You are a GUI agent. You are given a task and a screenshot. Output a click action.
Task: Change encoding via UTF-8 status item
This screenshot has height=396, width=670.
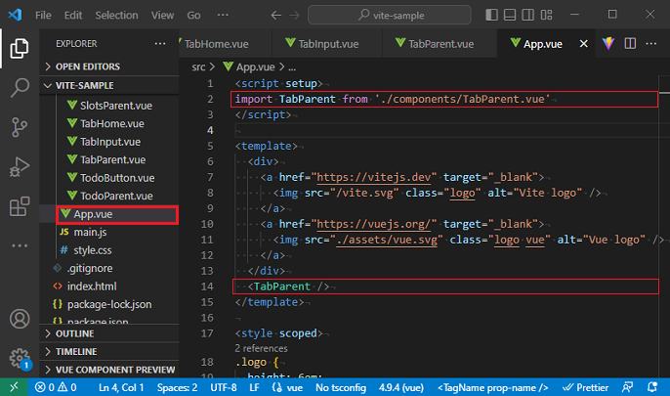click(x=224, y=387)
